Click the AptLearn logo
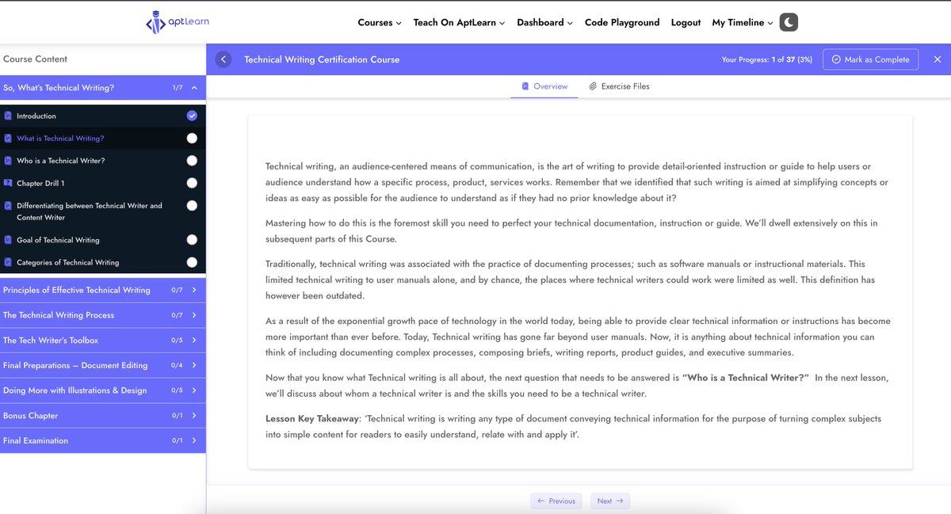This screenshot has height=514, width=951. click(x=178, y=22)
